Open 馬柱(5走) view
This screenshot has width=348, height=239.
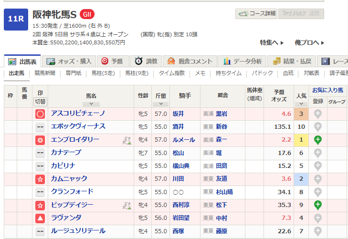[x=103, y=73]
